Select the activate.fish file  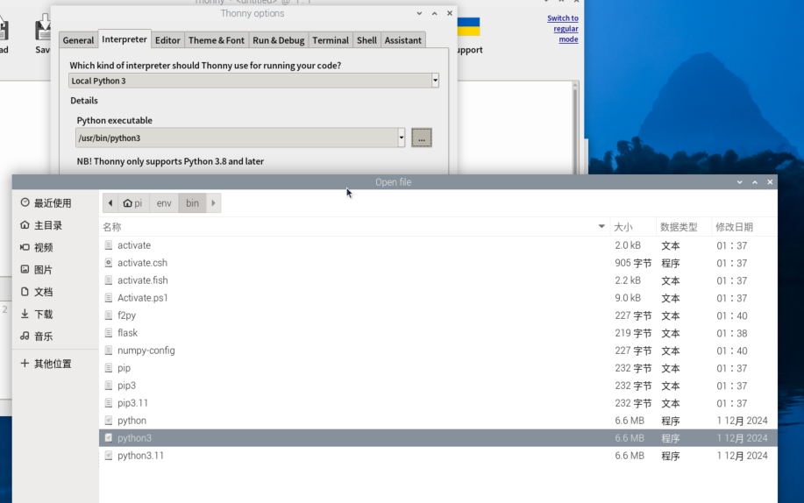click(x=438, y=280)
